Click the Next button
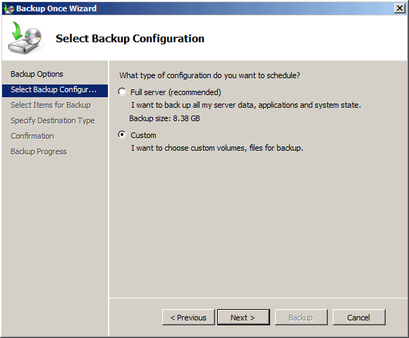409x338 pixels. (243, 318)
